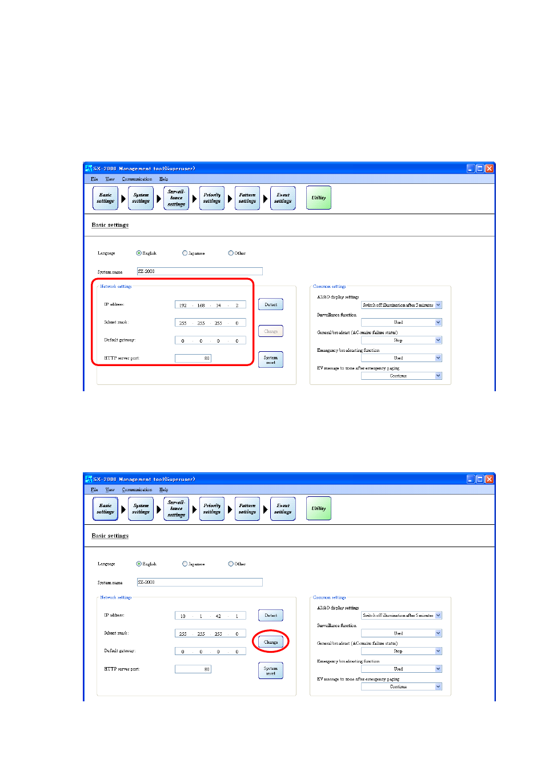Select Other language radio in the lower window

[231, 564]
